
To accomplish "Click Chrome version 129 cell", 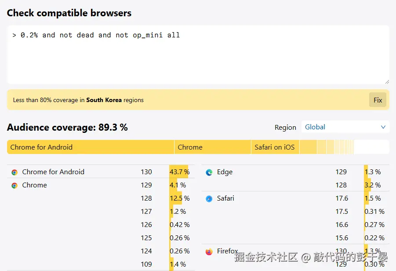I will (146, 185).
